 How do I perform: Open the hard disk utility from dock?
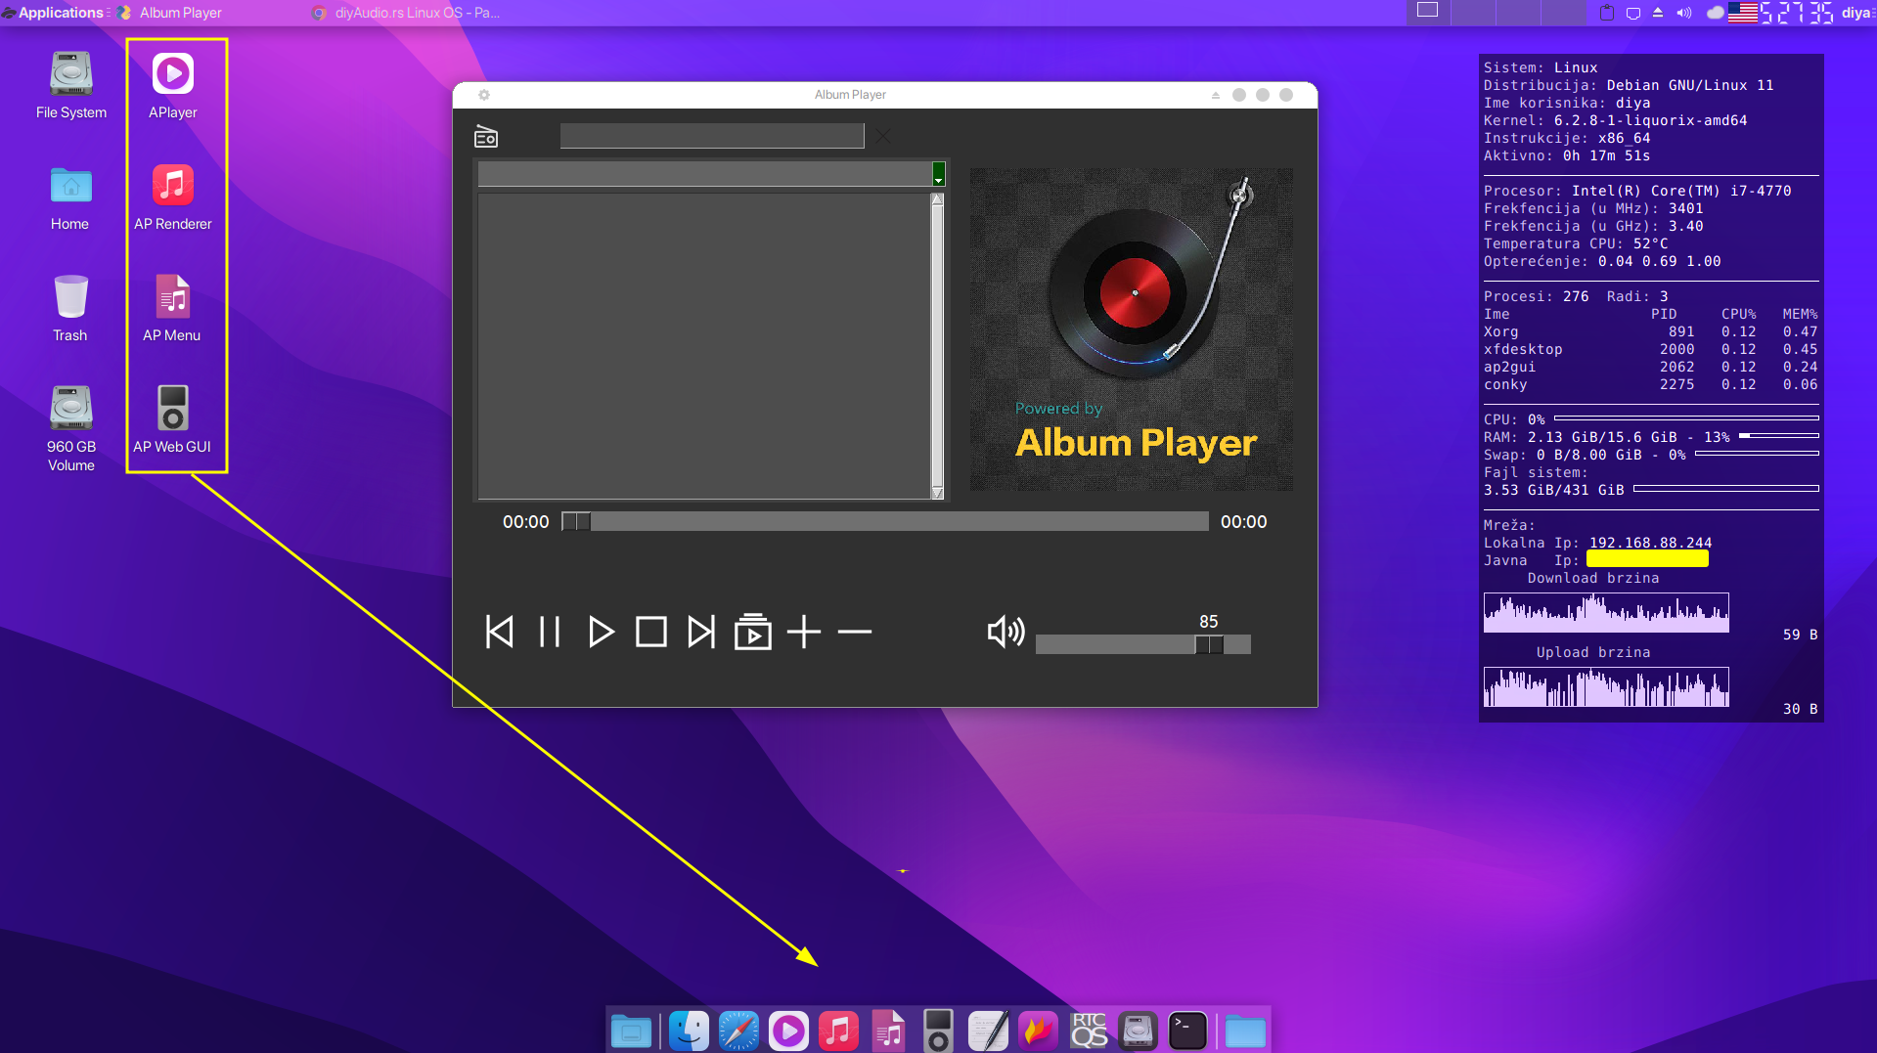pos(1138,1031)
